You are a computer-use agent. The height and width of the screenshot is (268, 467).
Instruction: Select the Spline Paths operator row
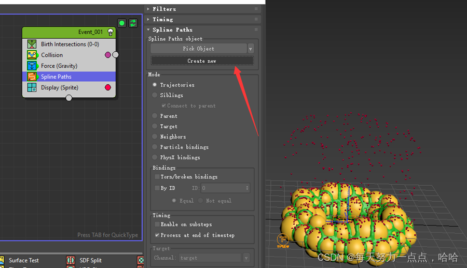[x=69, y=77]
